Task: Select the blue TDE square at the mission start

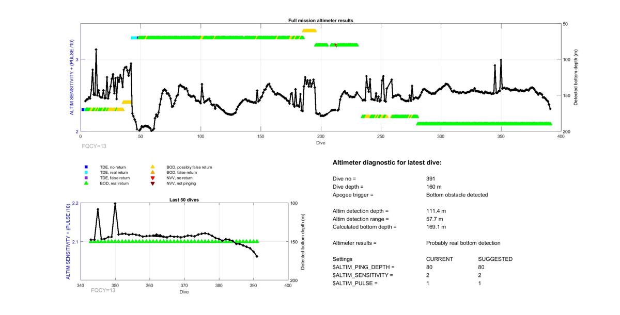Action: coord(83,109)
